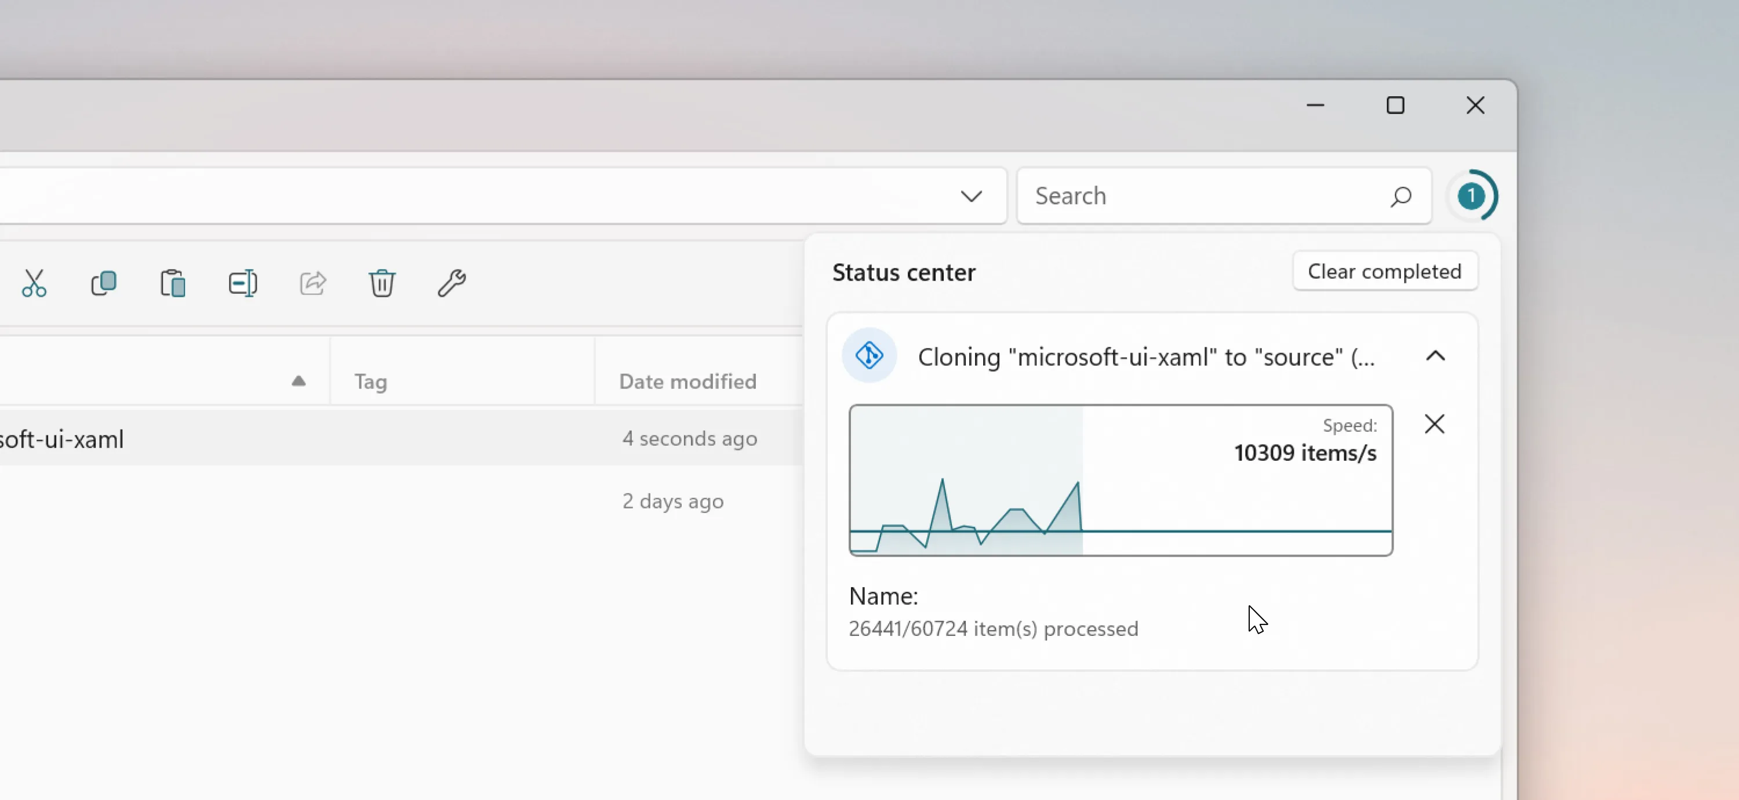
Task: Open Properties with the wrench icon
Action: (x=452, y=283)
